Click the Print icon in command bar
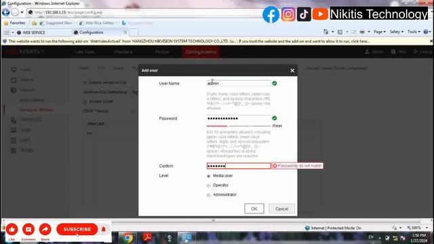This screenshot has width=434, height=244. [x=361, y=32]
